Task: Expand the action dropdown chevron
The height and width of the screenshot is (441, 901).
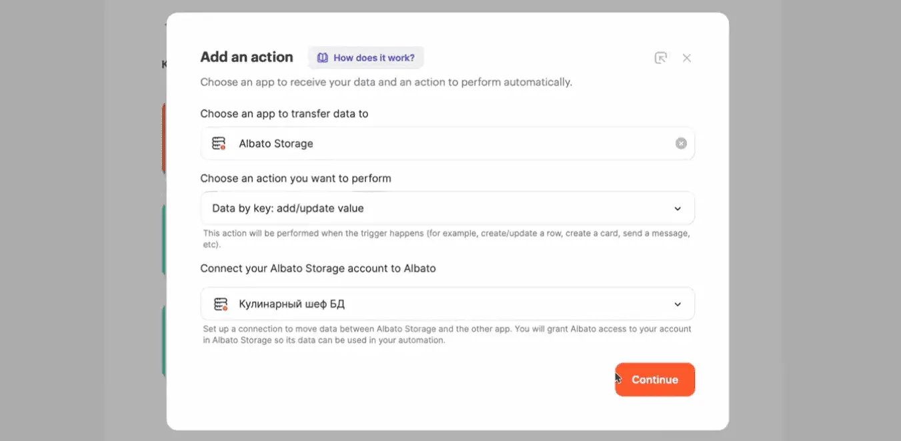Action: [x=678, y=209]
